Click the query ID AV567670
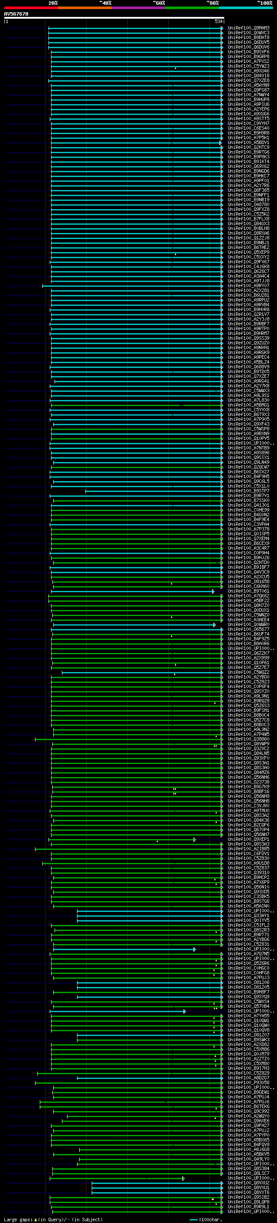 16,14
